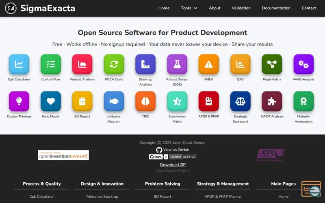Click the GitHub Stars badge

(158, 157)
